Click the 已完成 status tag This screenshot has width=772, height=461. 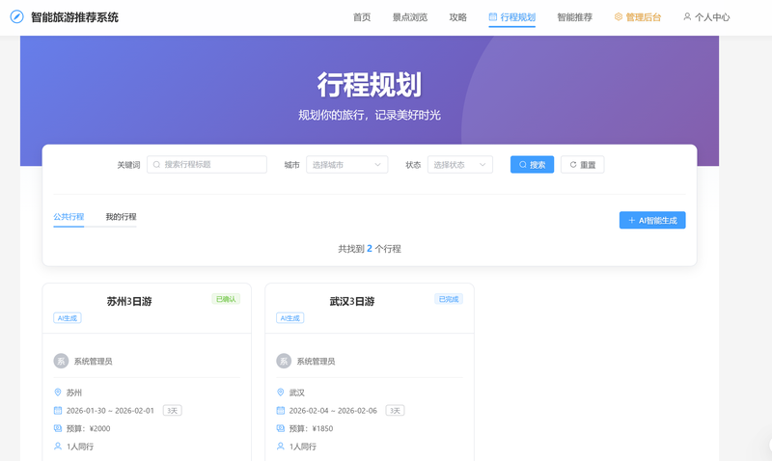click(x=449, y=299)
